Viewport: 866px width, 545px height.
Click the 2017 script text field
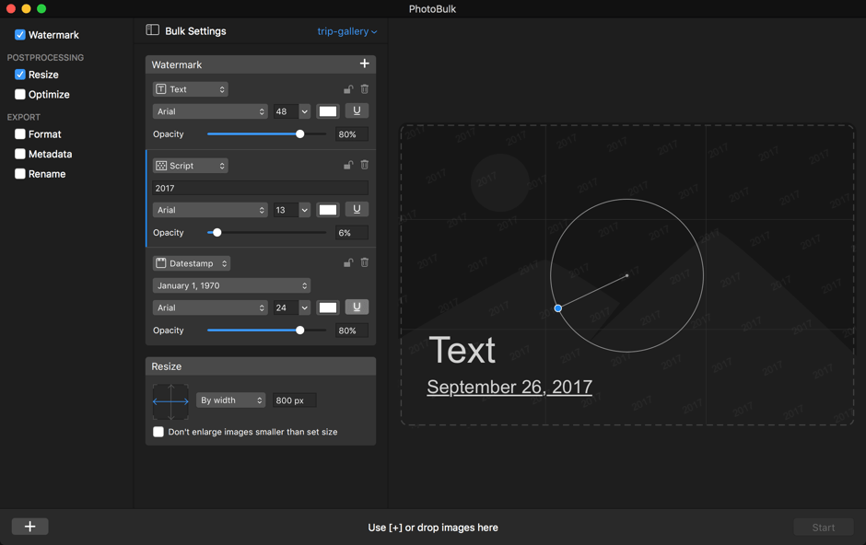pos(260,188)
